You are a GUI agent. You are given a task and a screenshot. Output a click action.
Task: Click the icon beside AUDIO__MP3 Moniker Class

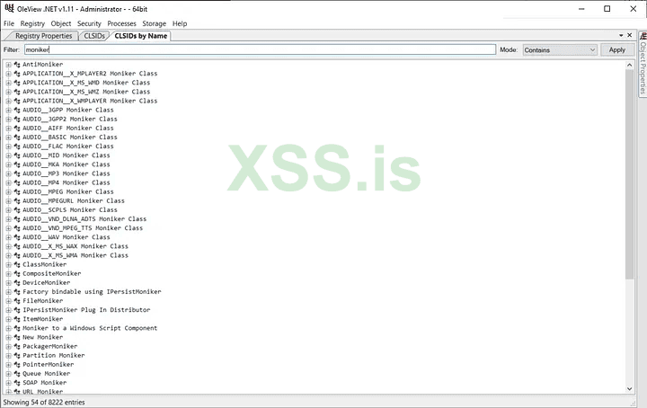tap(17, 173)
